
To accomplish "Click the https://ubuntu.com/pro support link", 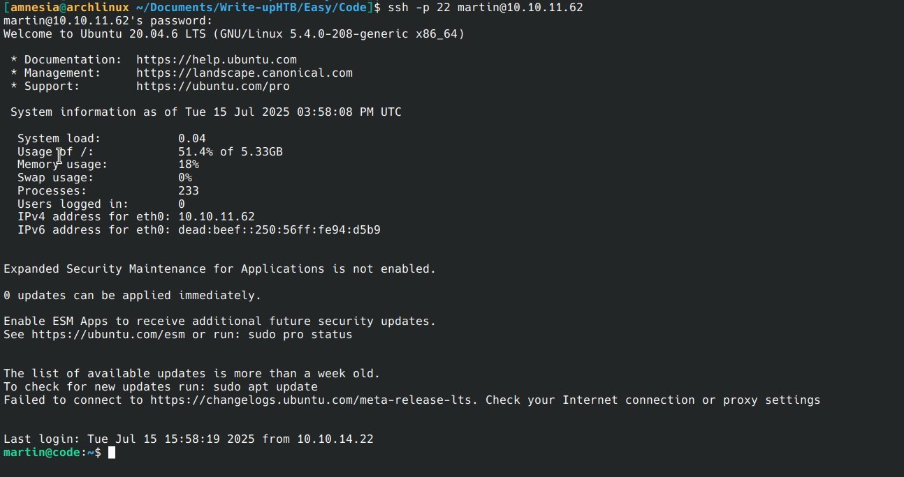I will click(x=213, y=86).
